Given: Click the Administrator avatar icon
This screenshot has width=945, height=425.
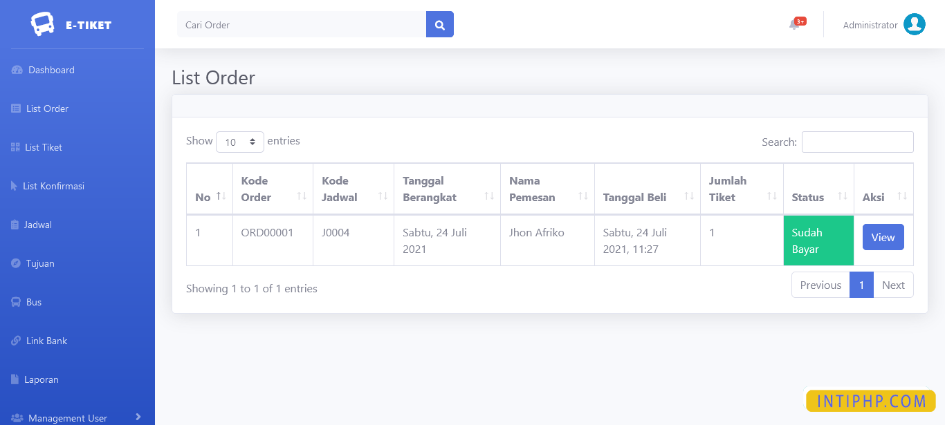Looking at the screenshot, I should point(914,24).
